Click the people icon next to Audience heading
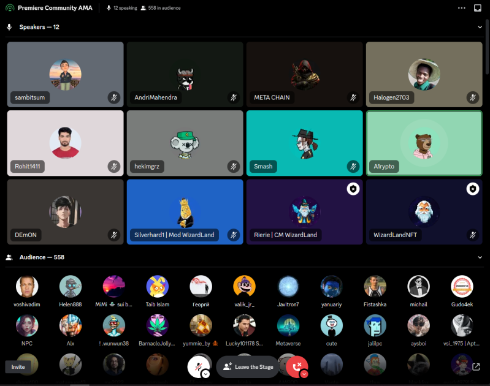The height and width of the screenshot is (386, 490). tap(9, 257)
